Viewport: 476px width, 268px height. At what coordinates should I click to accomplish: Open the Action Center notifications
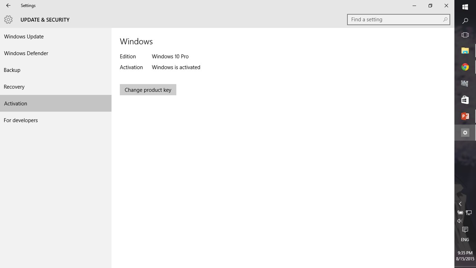point(465,230)
